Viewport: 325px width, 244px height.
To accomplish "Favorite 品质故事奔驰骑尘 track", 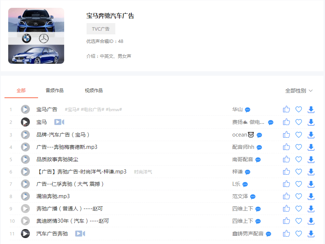I will coord(299,159).
